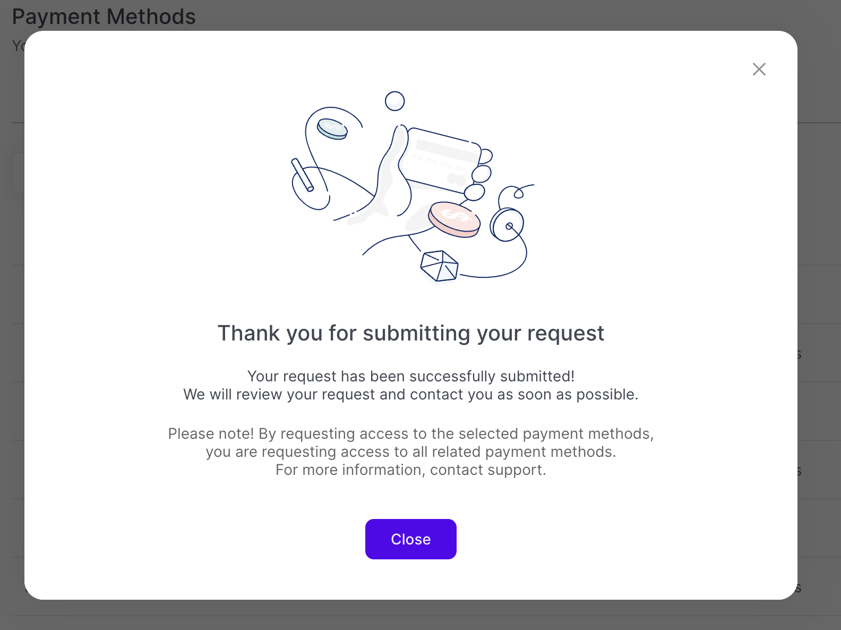Click the small cylinder stick in illustration
This screenshot has height=630, width=841.
click(303, 174)
